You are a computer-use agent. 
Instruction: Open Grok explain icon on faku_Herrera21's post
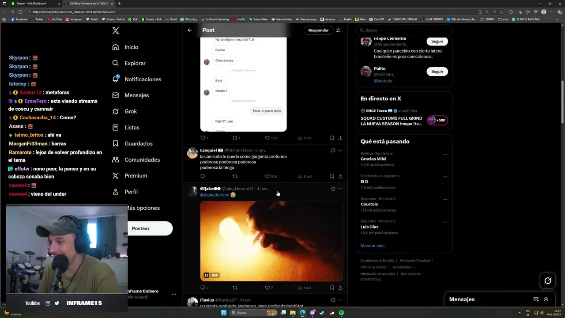pyautogui.click(x=333, y=189)
